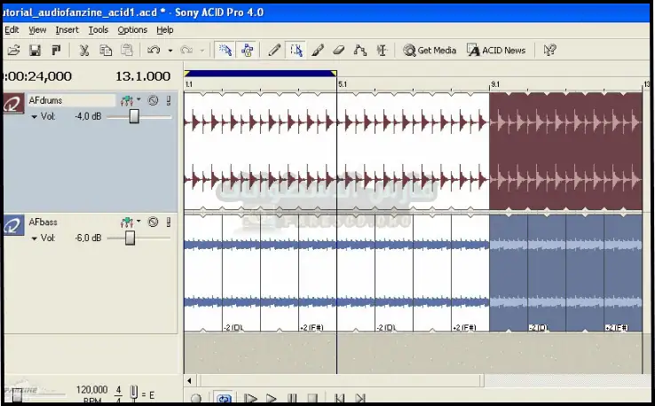Expand AFdrums Vol fader type dropdown

[34, 117]
